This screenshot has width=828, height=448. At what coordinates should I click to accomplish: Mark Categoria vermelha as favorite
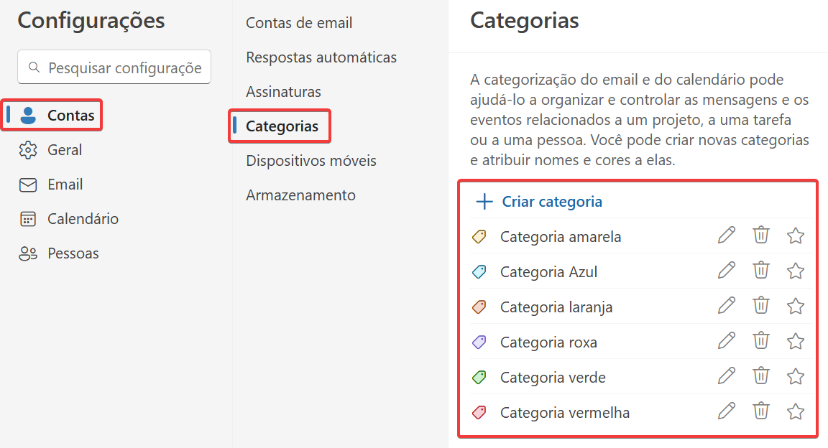coord(795,411)
